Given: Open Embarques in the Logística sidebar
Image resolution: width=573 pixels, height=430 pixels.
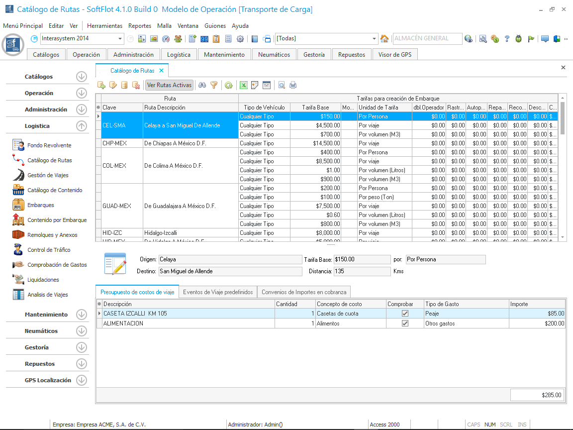Looking at the screenshot, I should 41,205.
